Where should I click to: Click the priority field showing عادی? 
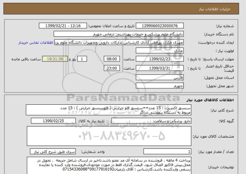tap(160, 51)
